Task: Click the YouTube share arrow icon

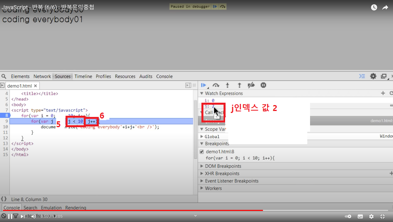Action: point(385,8)
